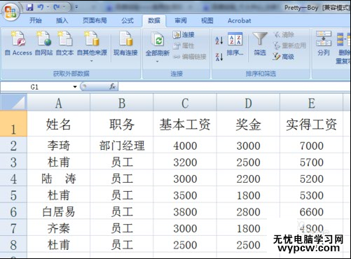Select column C header
351x259 pixels.
[x=185, y=103]
